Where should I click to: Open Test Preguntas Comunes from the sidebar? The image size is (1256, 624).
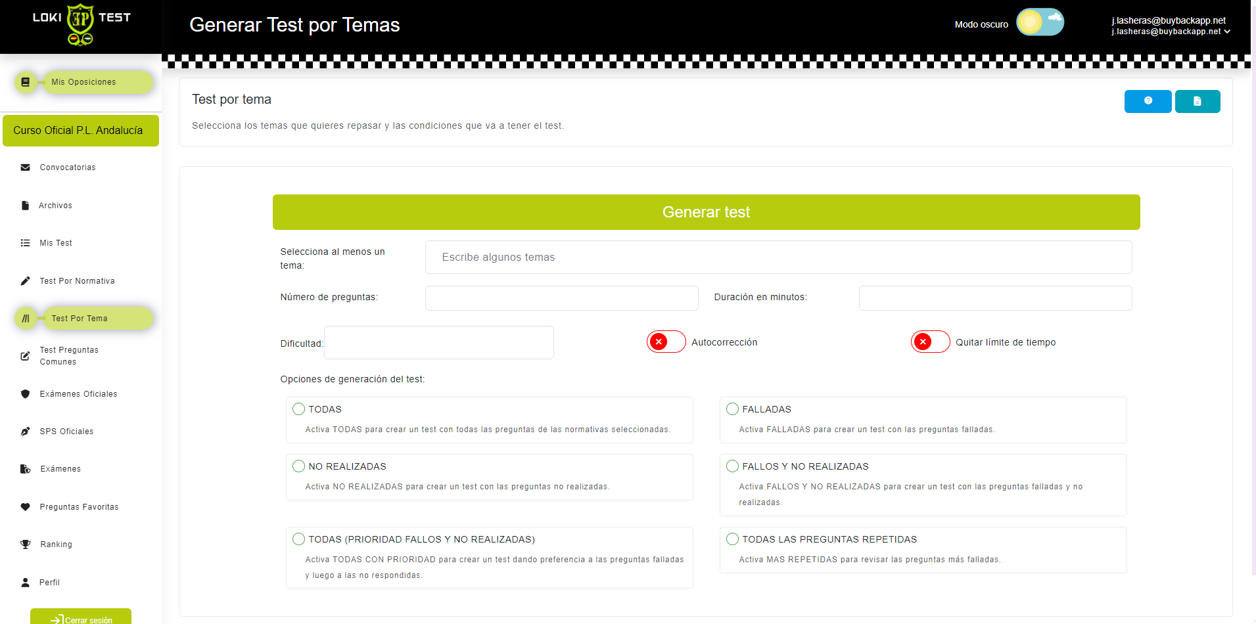pyautogui.click(x=69, y=355)
